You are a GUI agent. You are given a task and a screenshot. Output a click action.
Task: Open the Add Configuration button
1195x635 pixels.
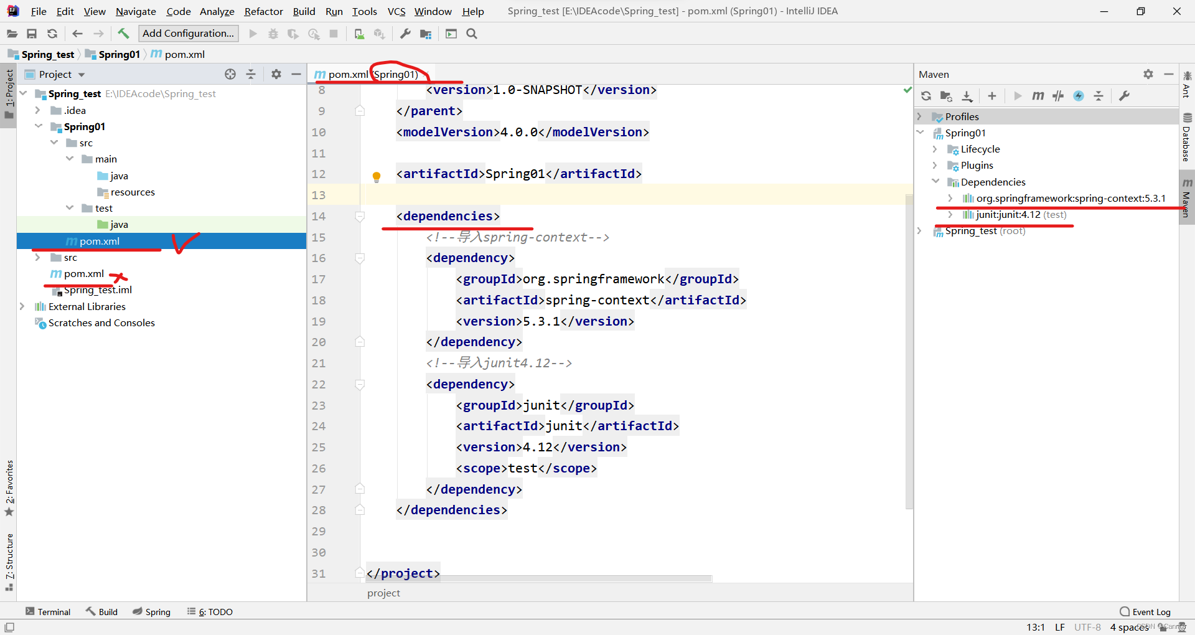189,34
